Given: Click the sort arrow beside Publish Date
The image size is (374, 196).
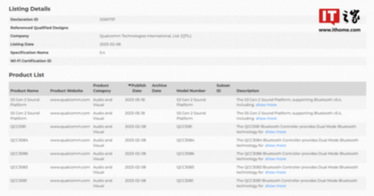Looking at the screenshot, I should (129, 85).
